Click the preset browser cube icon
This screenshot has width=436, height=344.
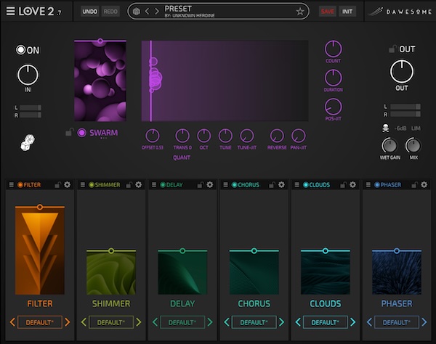coord(137,12)
